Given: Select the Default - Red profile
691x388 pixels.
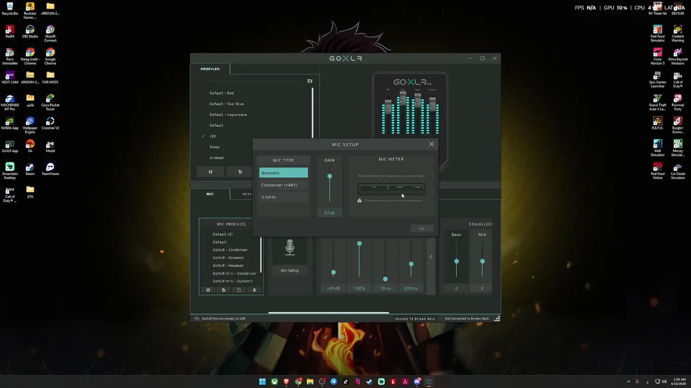Looking at the screenshot, I should (x=221, y=93).
